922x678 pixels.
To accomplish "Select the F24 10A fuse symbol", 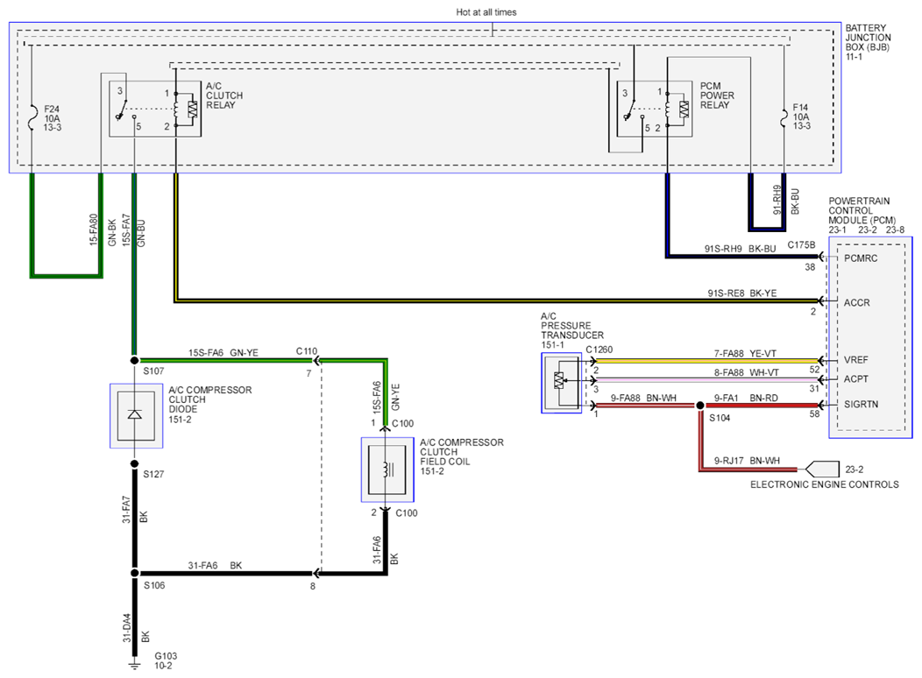I will 32,117.
